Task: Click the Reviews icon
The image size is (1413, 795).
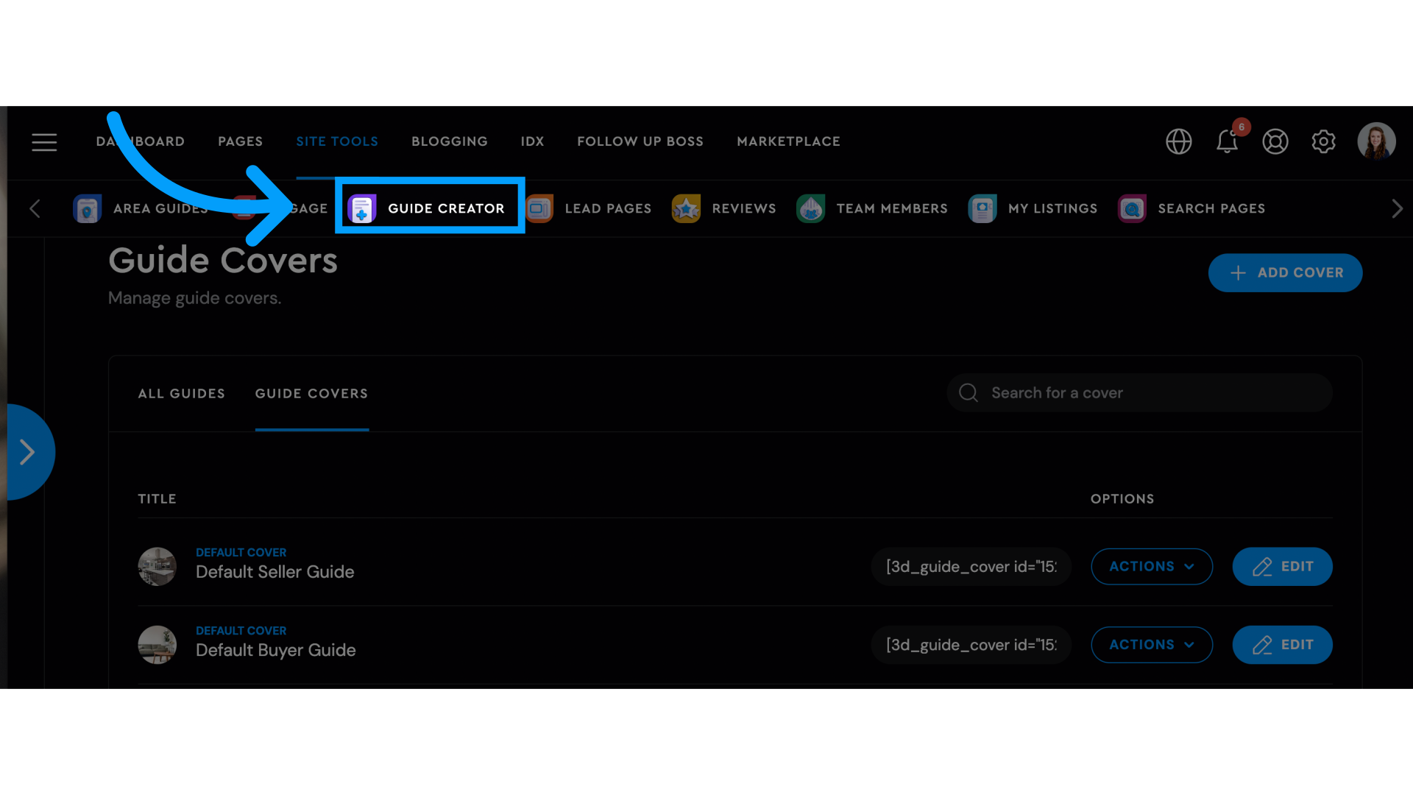Action: click(x=687, y=208)
